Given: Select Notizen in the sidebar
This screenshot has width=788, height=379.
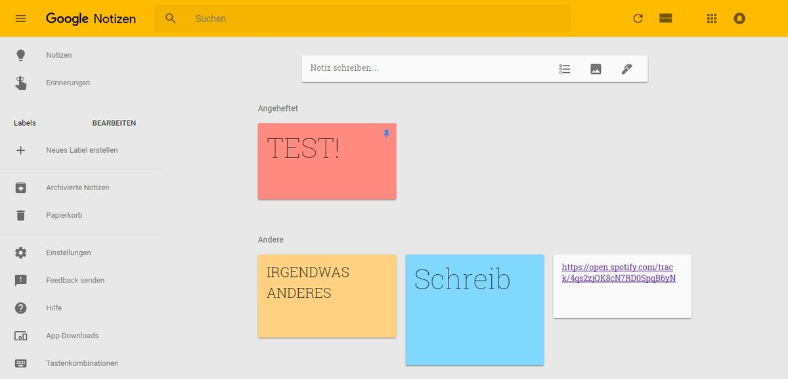Looking at the screenshot, I should click(58, 55).
